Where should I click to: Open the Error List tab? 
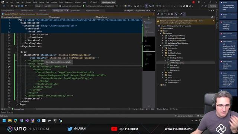(x=10, y=112)
